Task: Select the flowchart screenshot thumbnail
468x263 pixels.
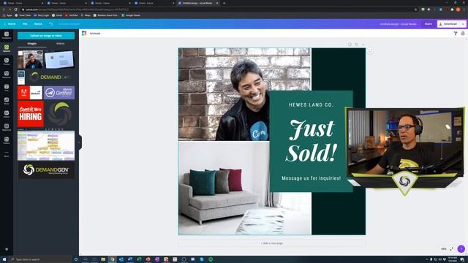Action: 46,145
